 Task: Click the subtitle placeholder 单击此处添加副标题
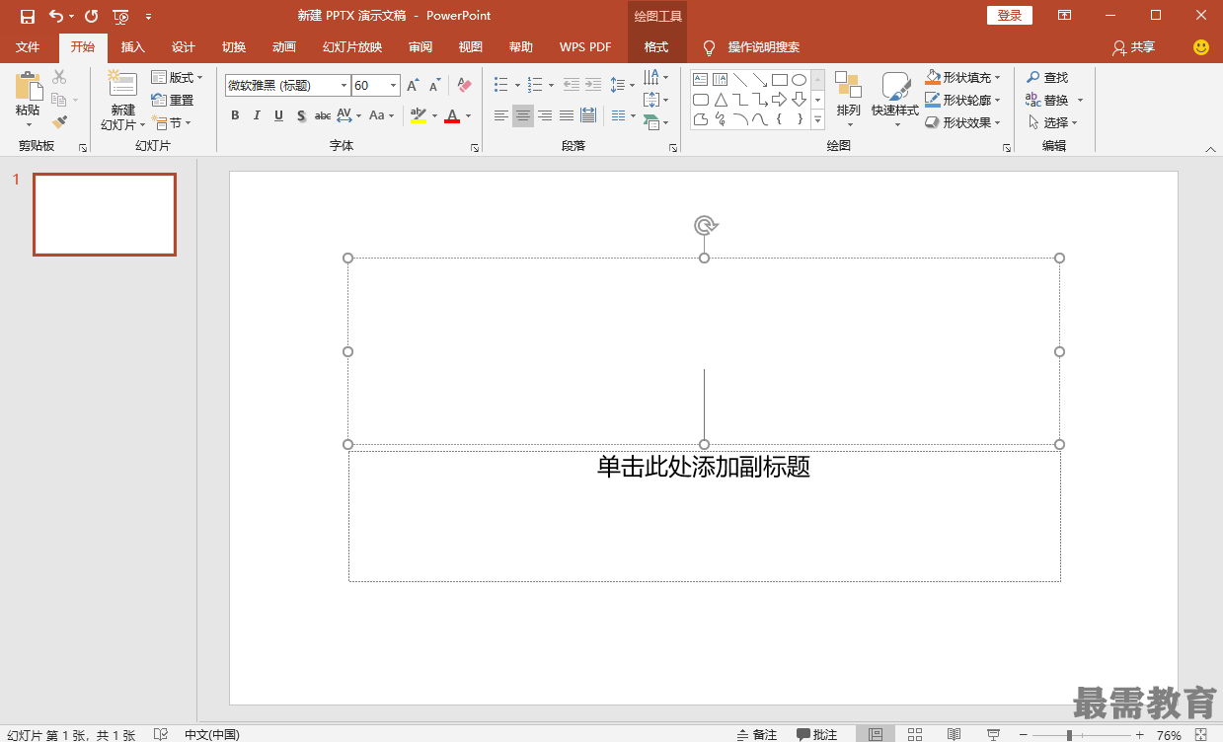[704, 467]
